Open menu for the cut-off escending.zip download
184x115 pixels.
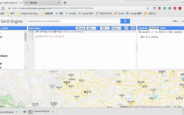(x=17, y=112)
